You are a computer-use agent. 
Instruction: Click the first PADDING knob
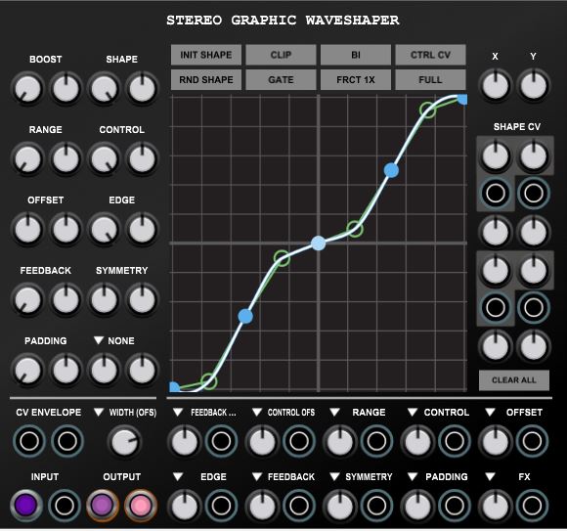click(x=27, y=371)
